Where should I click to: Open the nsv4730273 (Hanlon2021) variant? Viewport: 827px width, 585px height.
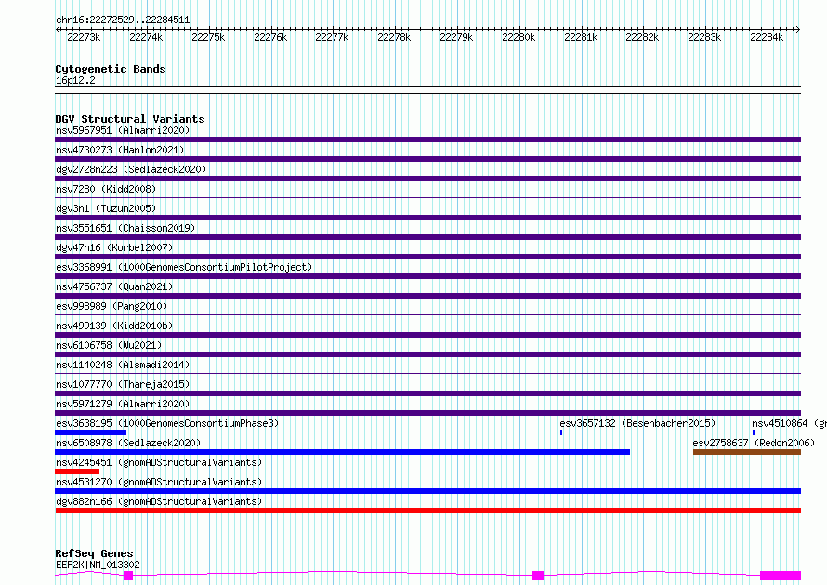pos(120,150)
